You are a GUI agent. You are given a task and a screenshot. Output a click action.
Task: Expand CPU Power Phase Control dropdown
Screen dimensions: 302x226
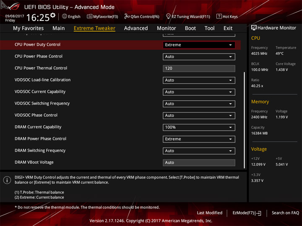199,56
